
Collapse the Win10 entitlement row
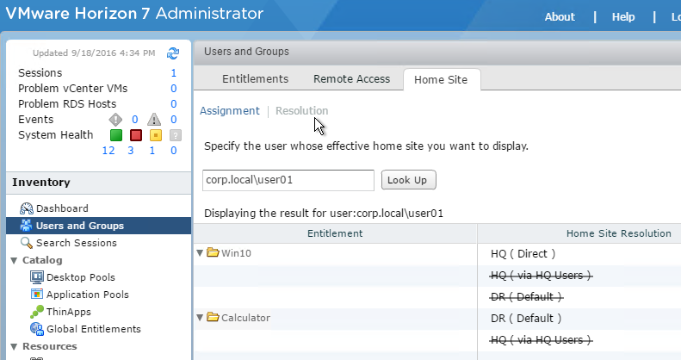(x=200, y=253)
